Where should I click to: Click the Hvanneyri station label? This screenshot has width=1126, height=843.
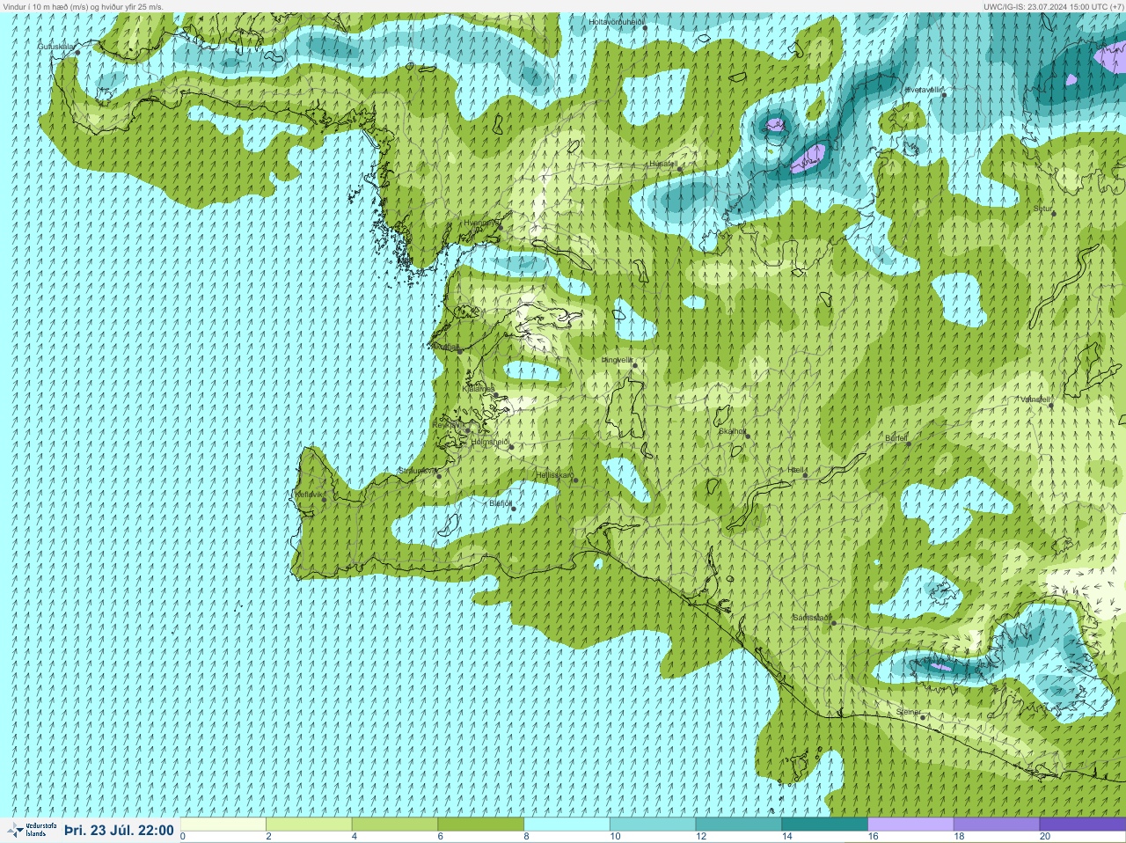tap(482, 223)
